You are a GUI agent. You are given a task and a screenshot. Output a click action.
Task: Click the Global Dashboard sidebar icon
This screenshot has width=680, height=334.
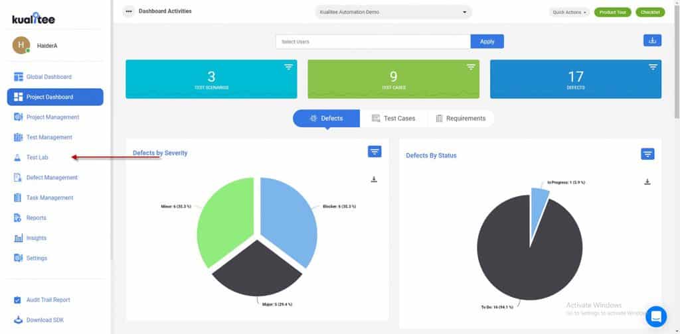[x=18, y=77]
